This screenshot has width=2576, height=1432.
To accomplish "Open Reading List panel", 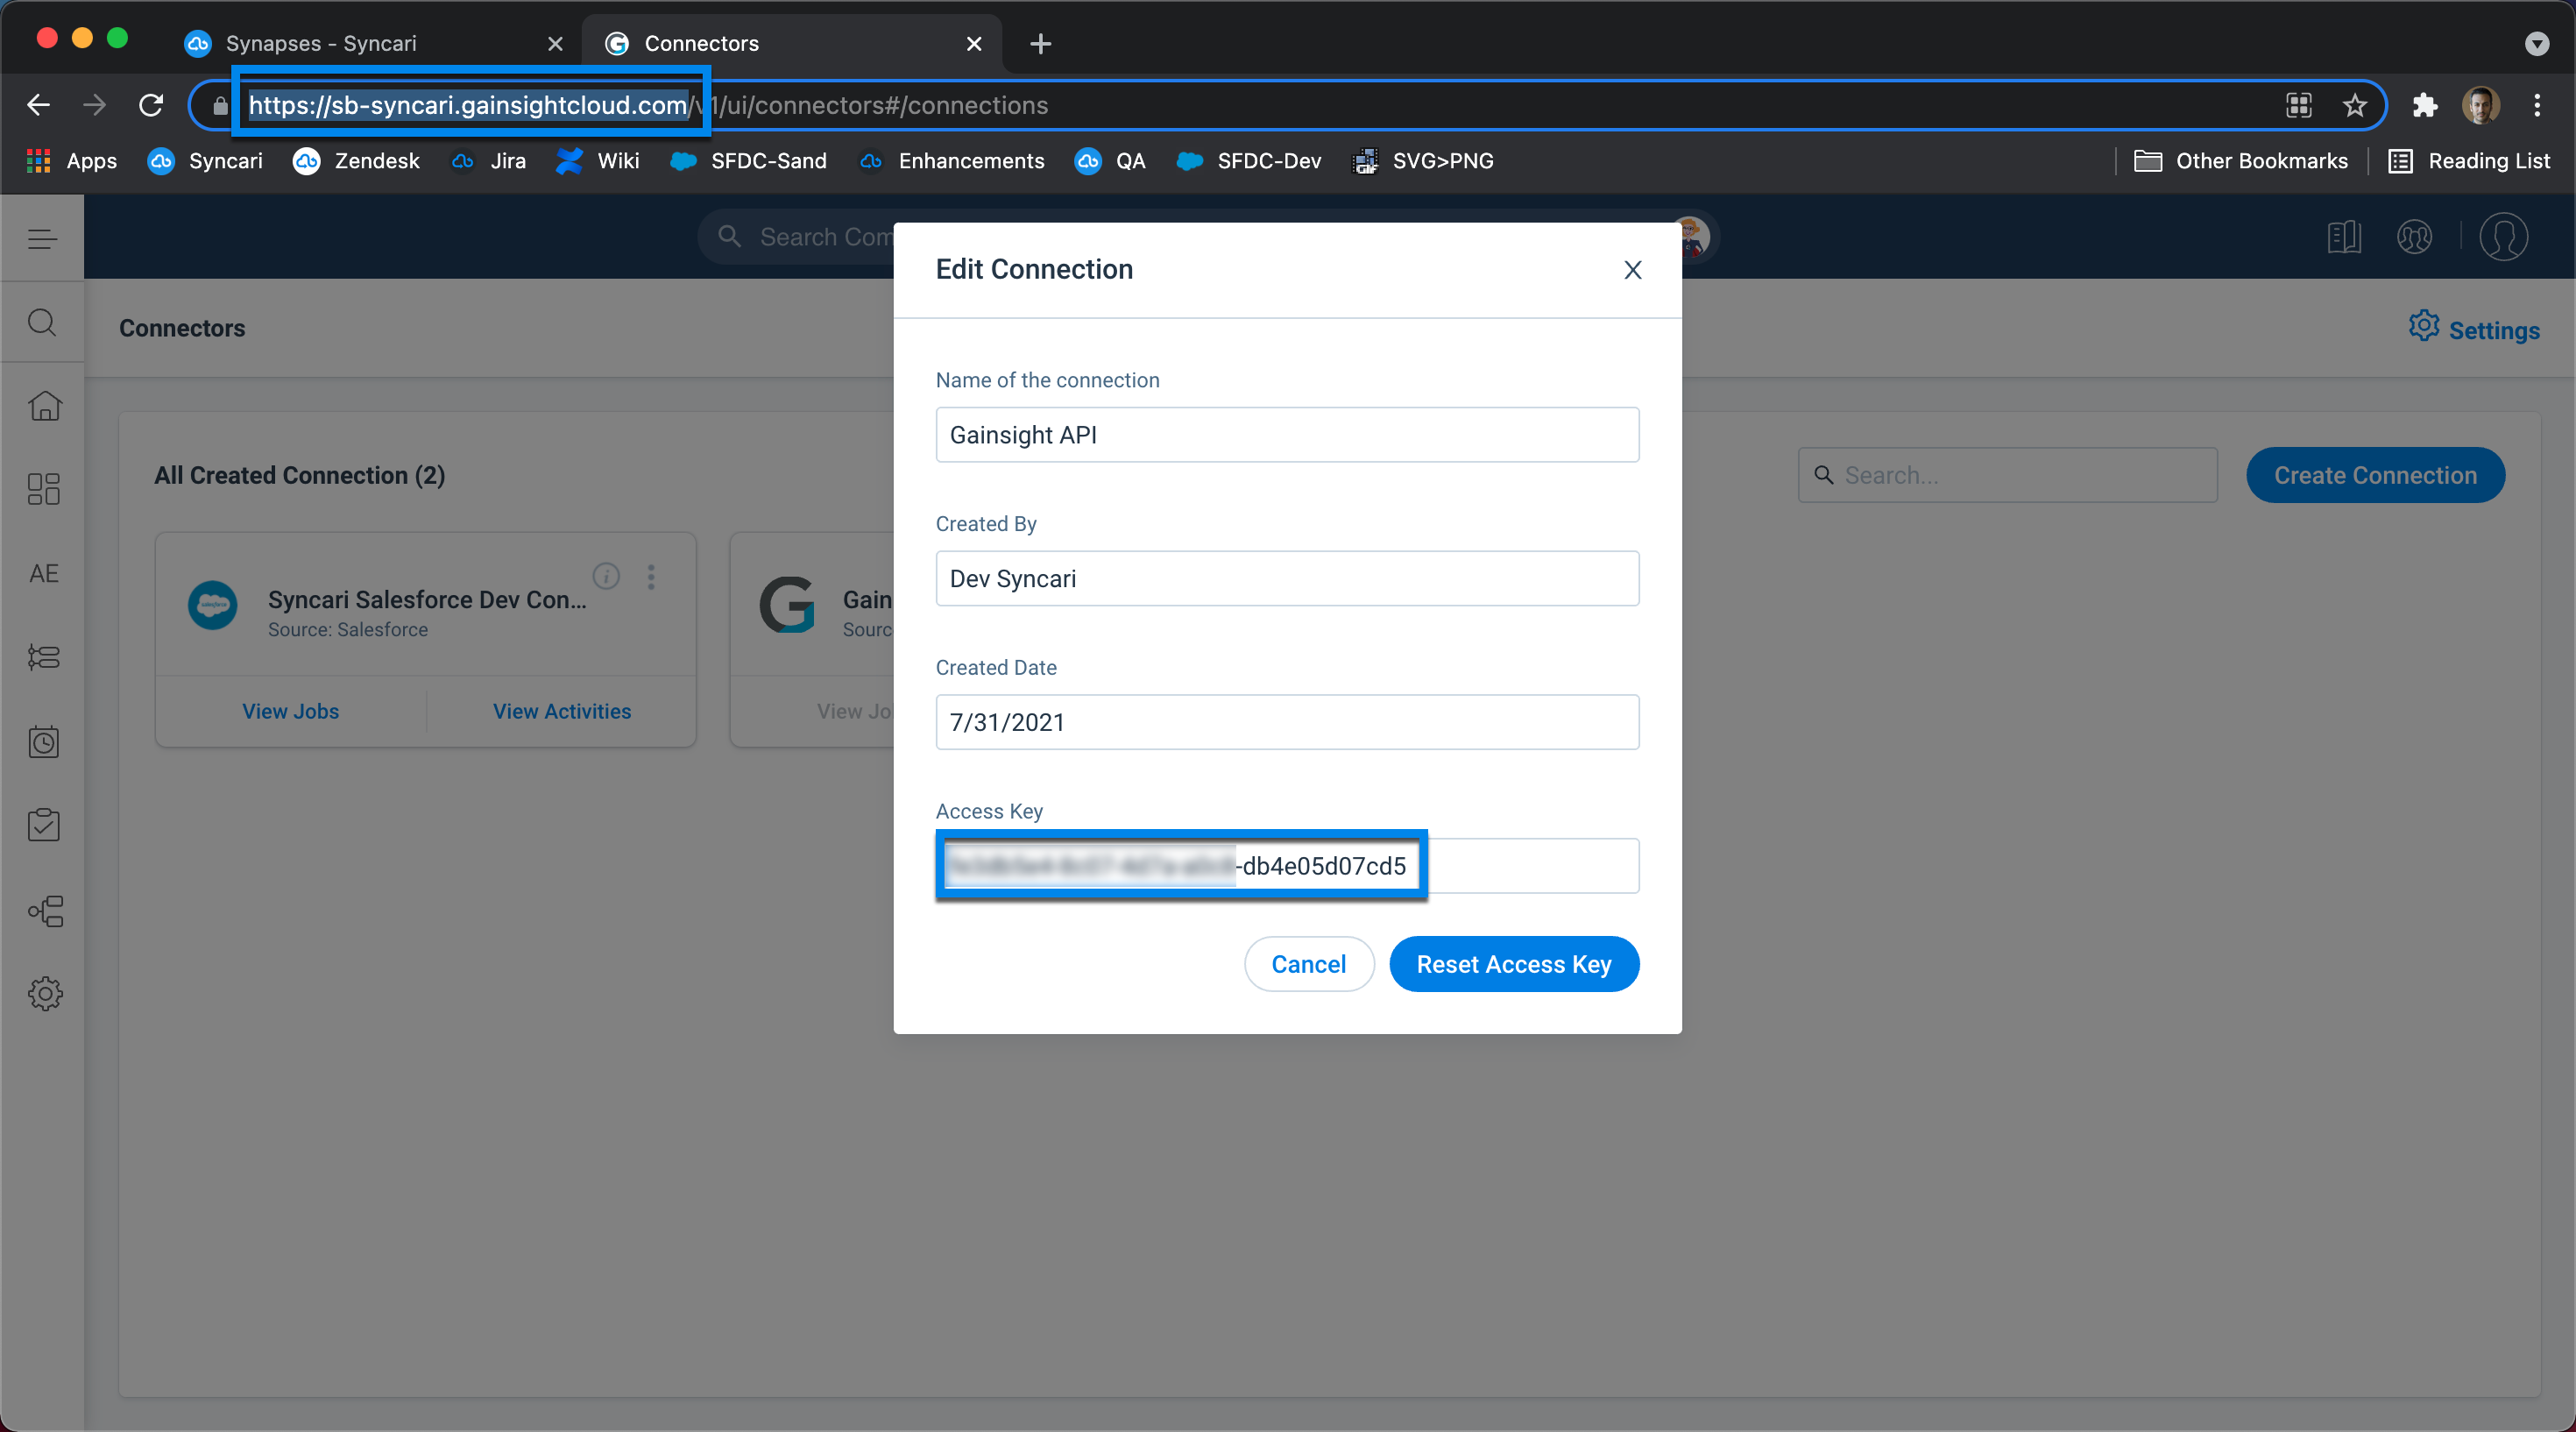I will 2469,161.
